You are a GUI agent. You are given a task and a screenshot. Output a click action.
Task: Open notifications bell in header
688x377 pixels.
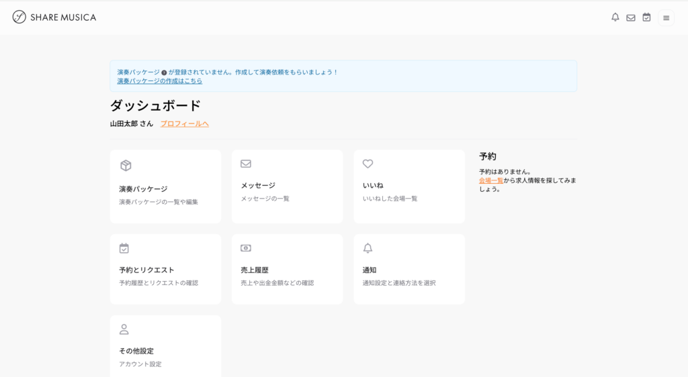point(615,17)
